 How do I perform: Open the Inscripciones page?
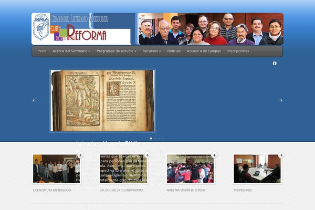[x=238, y=51]
